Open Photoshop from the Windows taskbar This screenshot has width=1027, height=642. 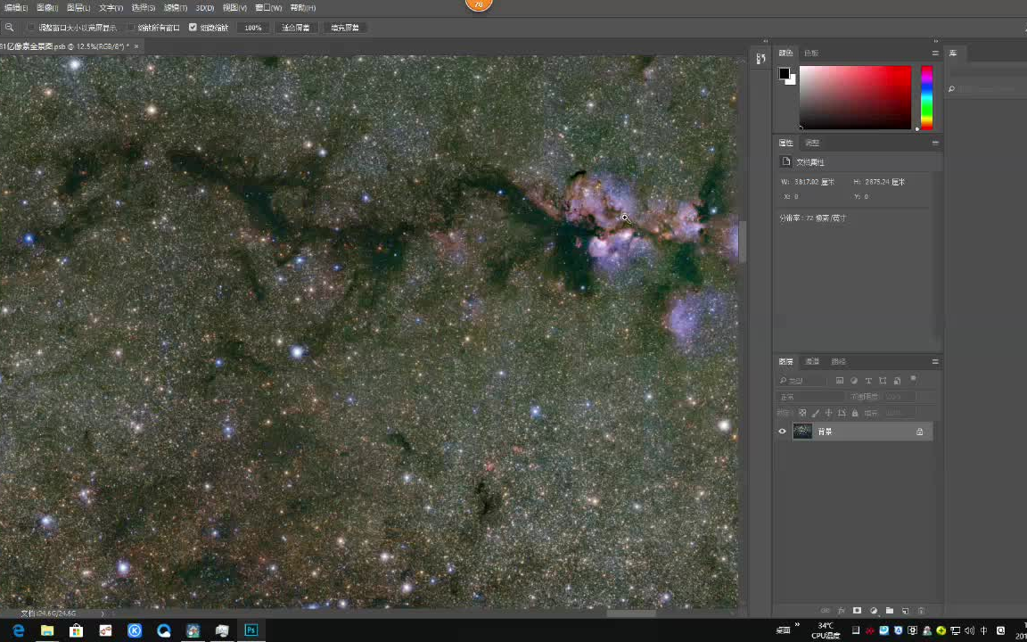pyautogui.click(x=251, y=630)
